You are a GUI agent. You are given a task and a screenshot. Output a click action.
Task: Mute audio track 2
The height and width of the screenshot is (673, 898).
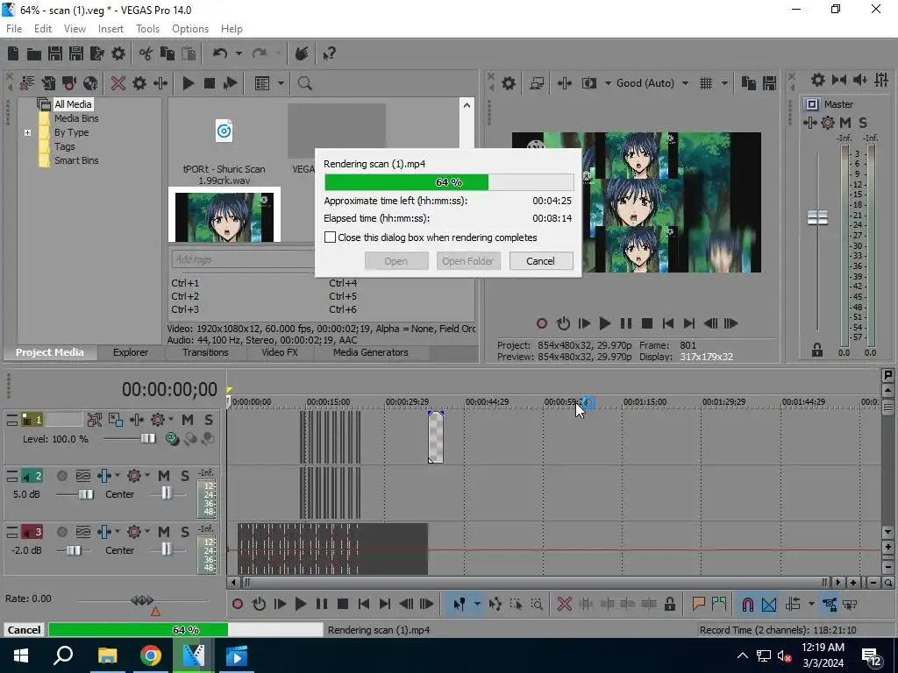coord(164,476)
